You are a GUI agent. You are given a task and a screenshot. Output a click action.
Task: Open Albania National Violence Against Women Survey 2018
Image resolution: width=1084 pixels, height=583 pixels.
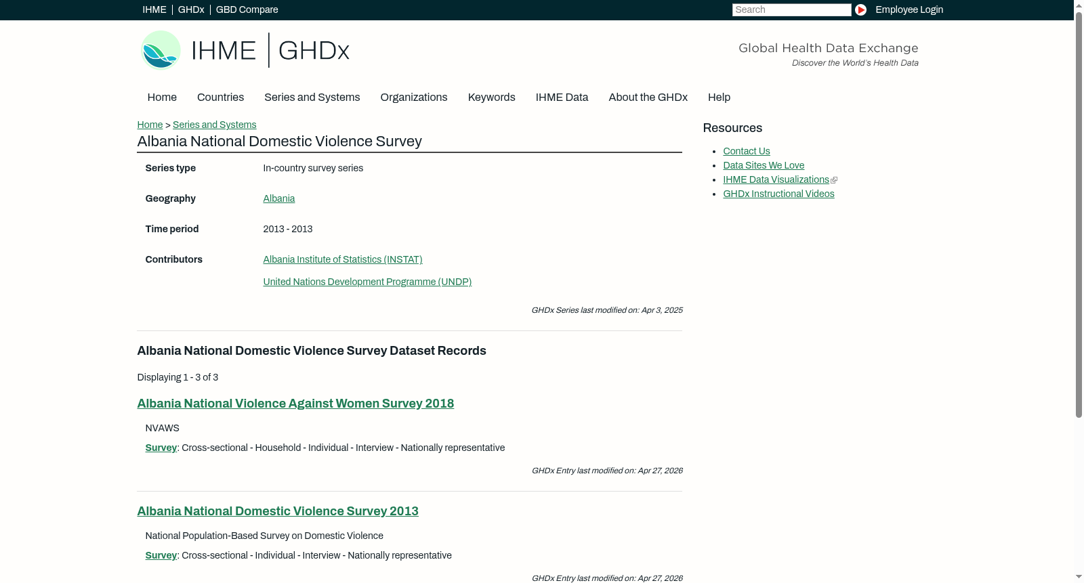click(x=295, y=404)
